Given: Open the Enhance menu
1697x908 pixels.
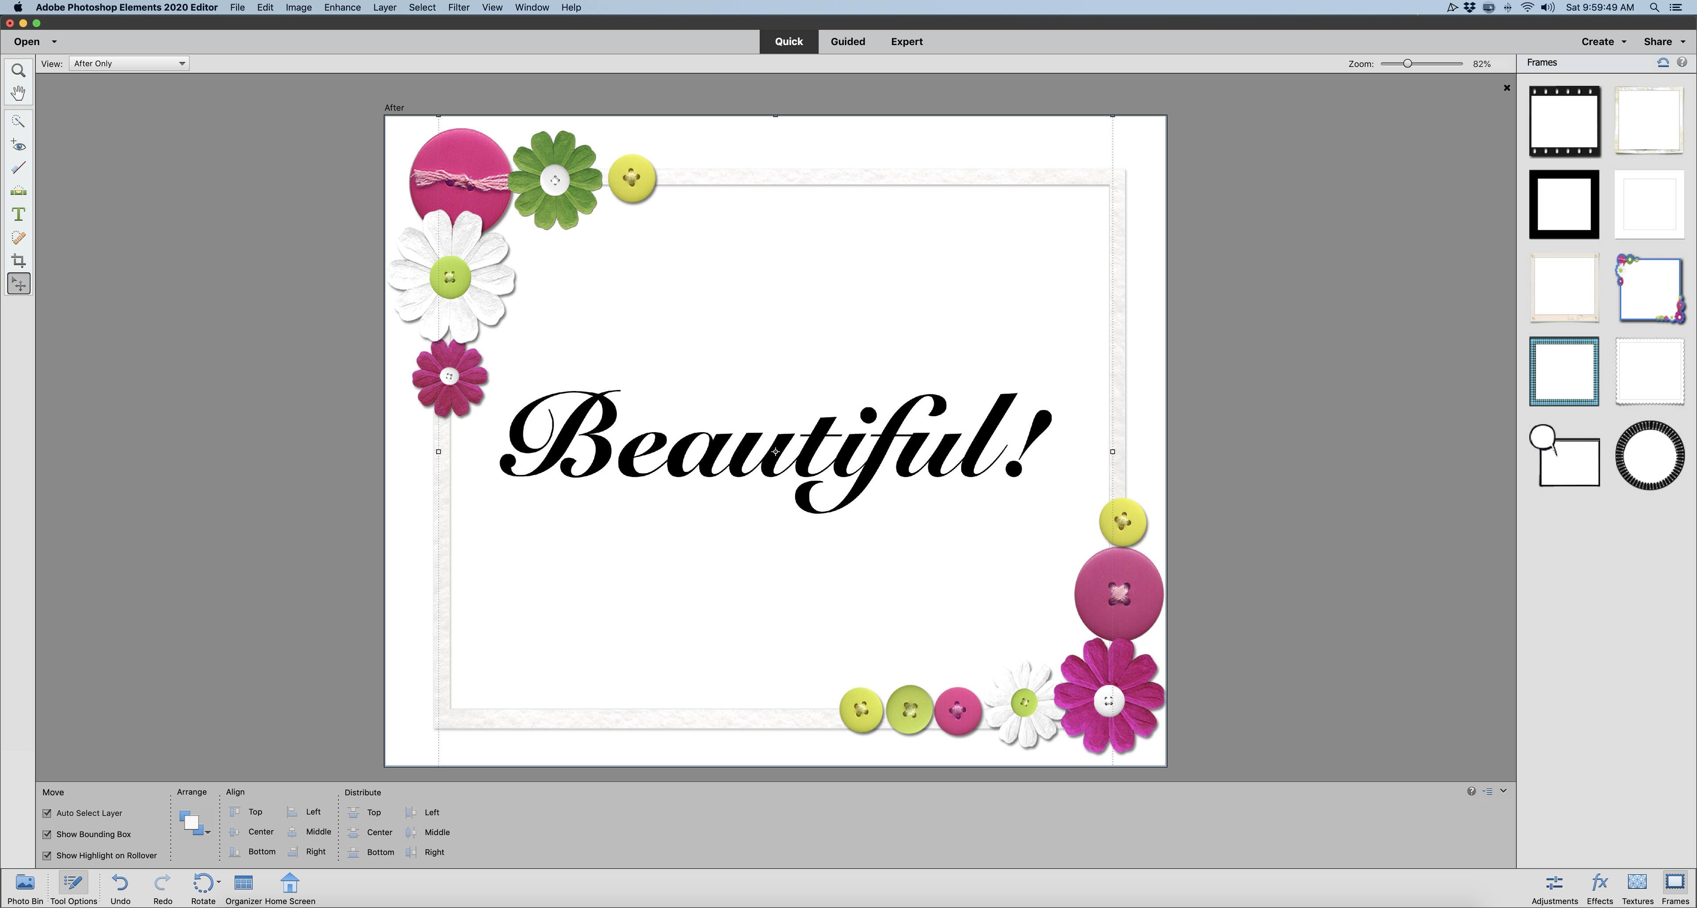Looking at the screenshot, I should (342, 7).
